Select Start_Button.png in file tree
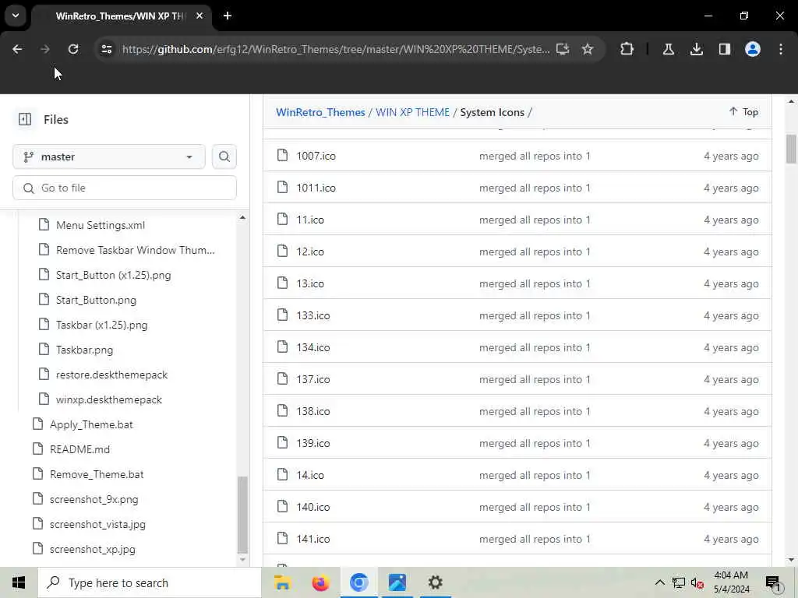 96,300
